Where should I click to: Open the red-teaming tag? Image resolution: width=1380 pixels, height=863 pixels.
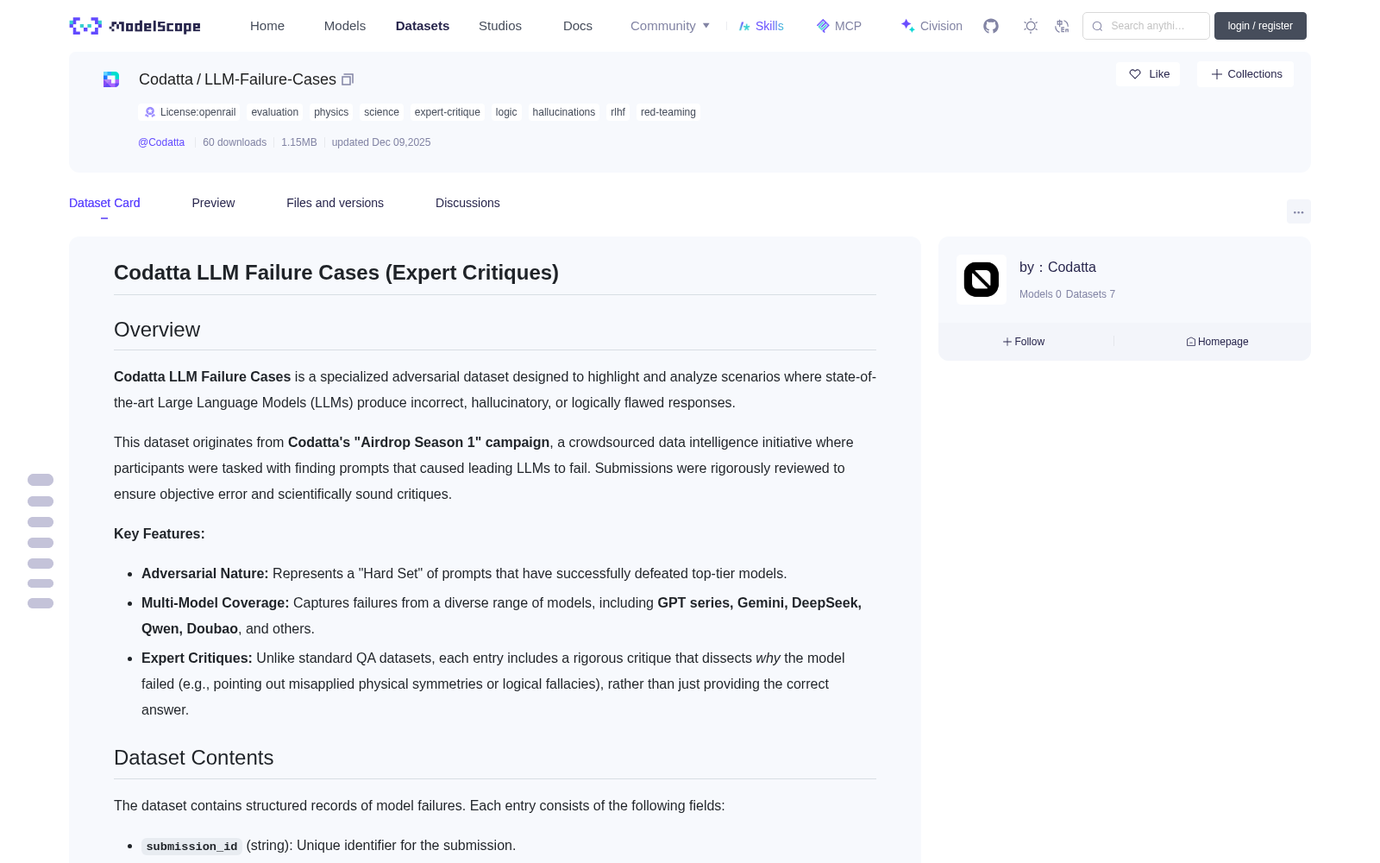pyautogui.click(x=668, y=112)
